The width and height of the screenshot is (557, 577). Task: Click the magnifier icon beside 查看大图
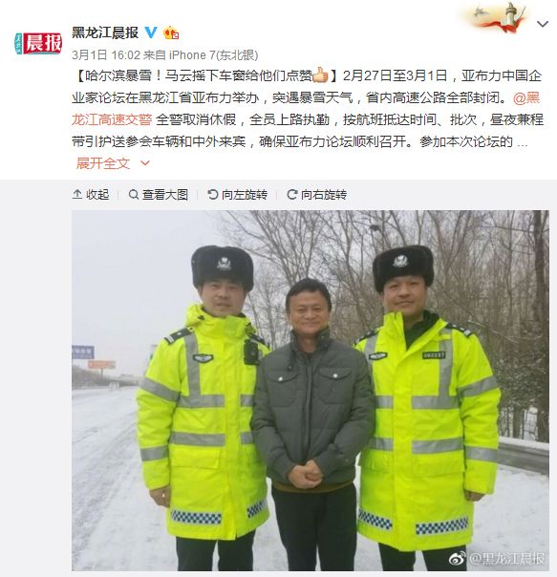(x=134, y=194)
